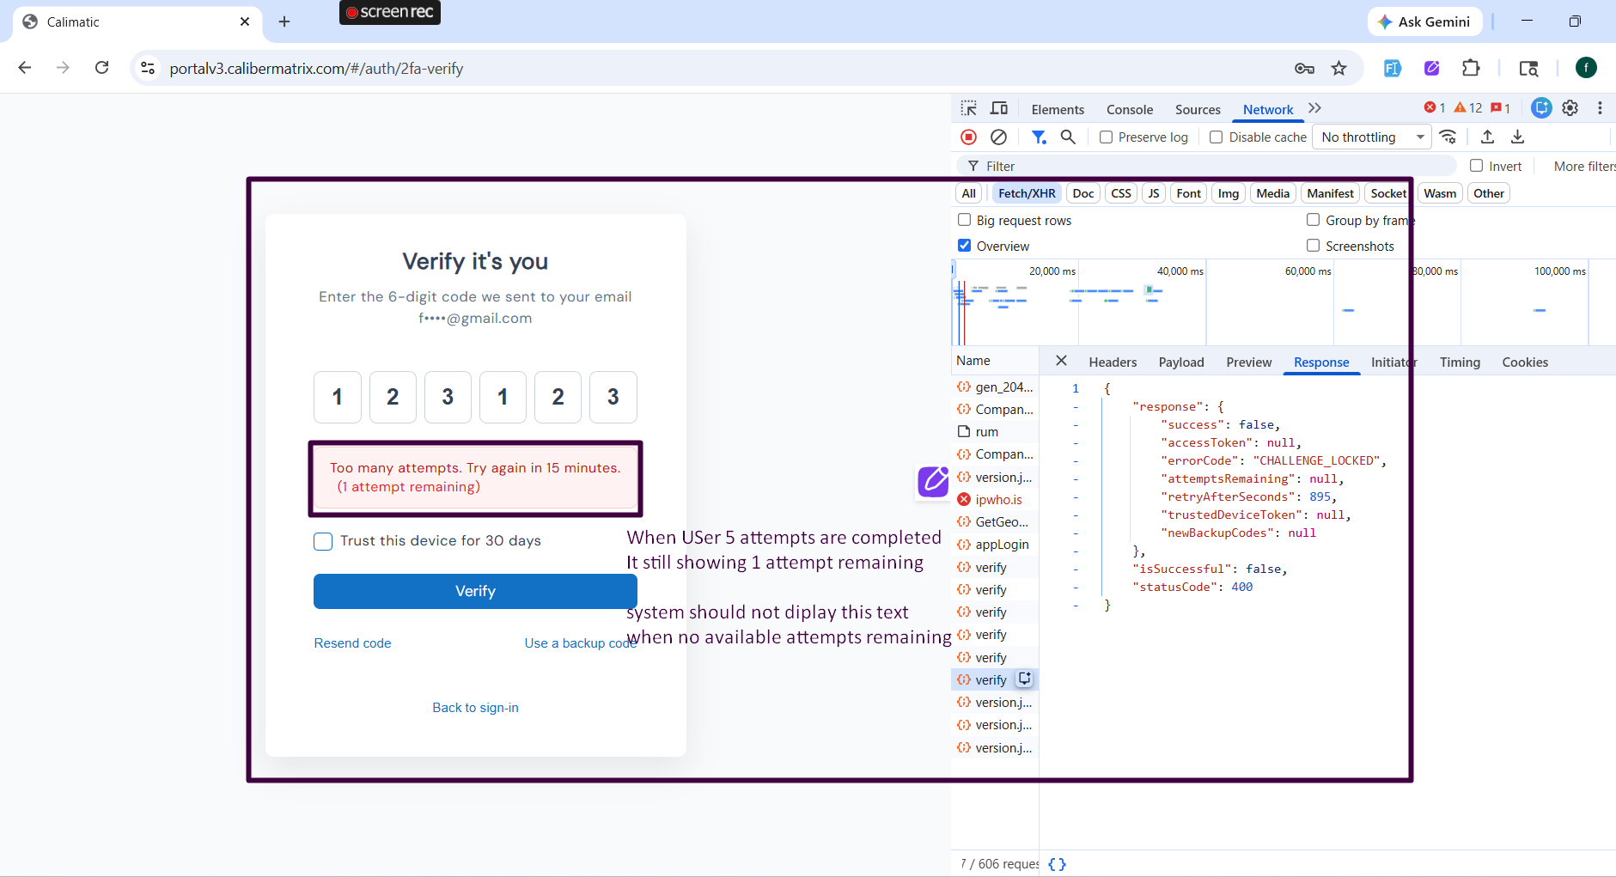Click Back to sign-in link
This screenshot has height=877, width=1616.
click(x=475, y=708)
